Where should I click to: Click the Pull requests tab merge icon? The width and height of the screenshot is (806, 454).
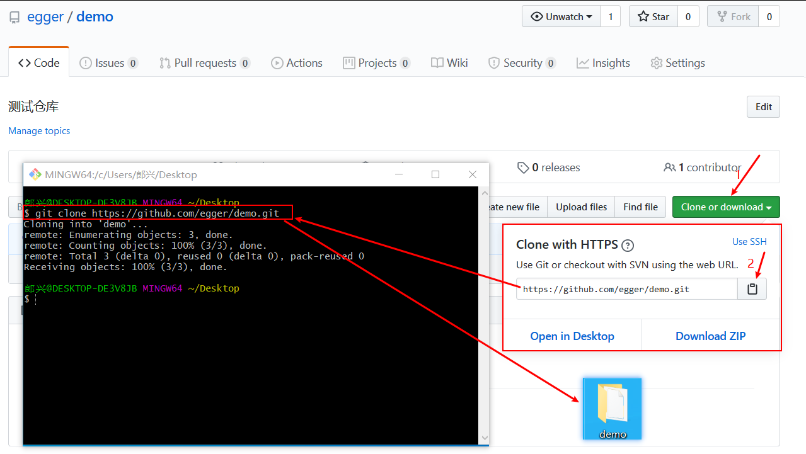[165, 63]
